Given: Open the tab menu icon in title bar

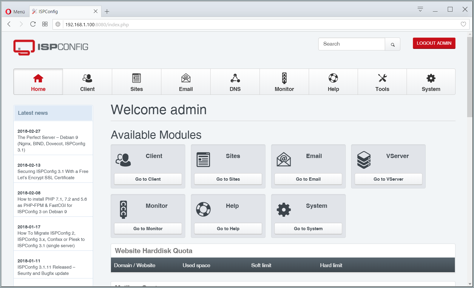Looking at the screenshot, I should click(420, 9).
